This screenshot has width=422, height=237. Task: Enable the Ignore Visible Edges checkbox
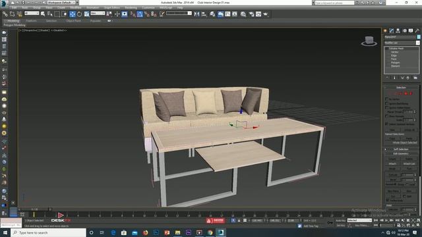[x=386, y=107]
